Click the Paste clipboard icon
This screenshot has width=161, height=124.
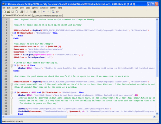coord(35,12)
